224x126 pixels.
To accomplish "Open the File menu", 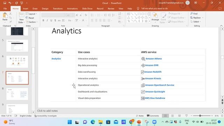I will tap(5, 8).
